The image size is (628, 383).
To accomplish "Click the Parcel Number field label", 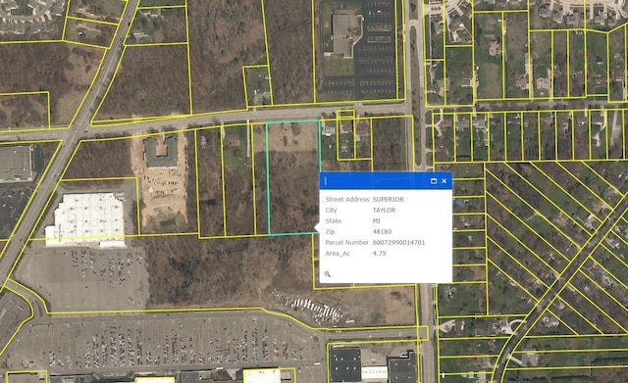I will tap(346, 242).
